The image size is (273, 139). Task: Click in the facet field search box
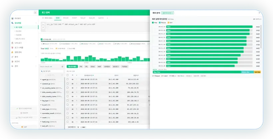click(x=52, y=71)
